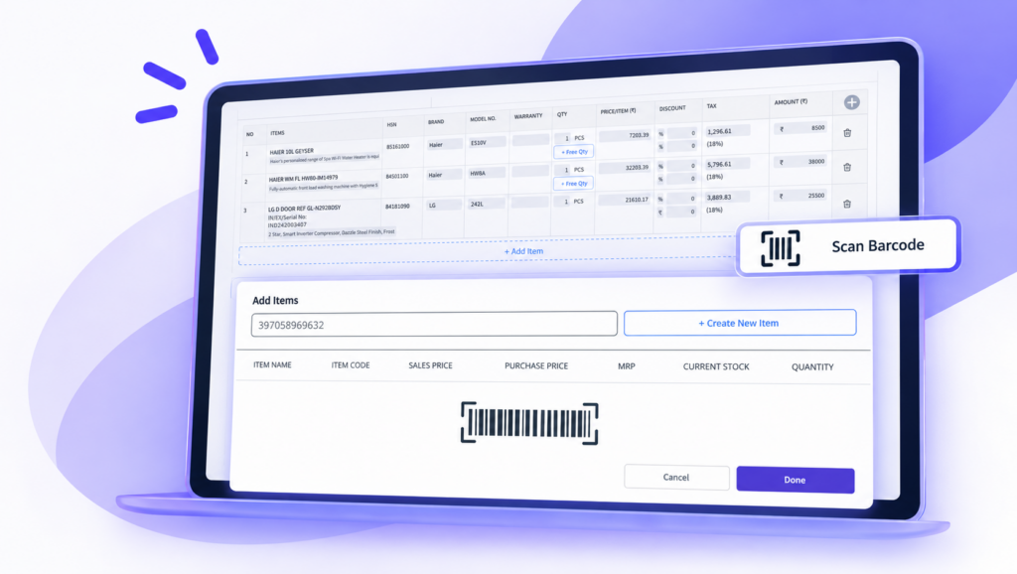Click the empty warranty field in LG D DOOR row

tap(530, 203)
